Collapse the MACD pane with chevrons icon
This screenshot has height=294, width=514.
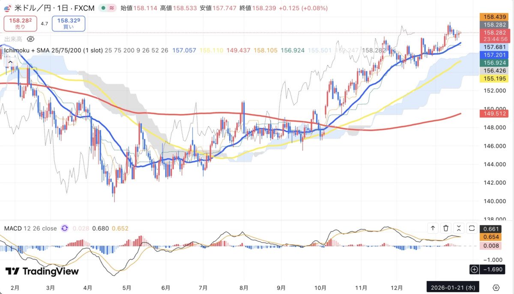pos(459,228)
